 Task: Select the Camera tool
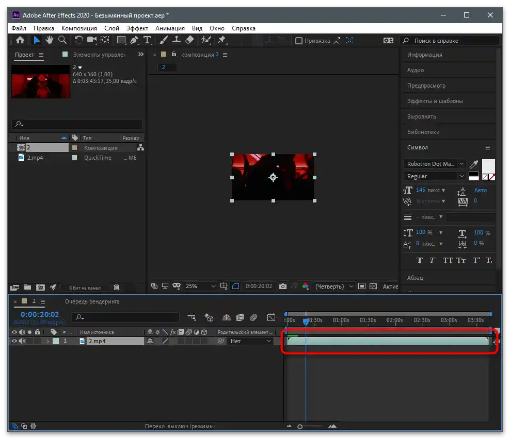click(x=92, y=40)
